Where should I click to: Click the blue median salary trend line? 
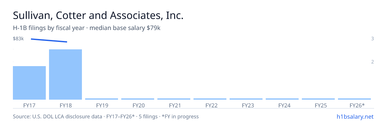pyautogui.click(x=49, y=40)
